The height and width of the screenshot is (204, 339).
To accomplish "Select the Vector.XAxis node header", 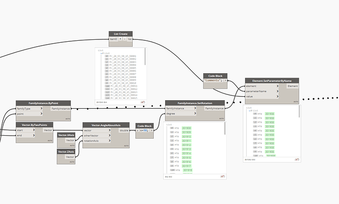I will pos(66,135).
